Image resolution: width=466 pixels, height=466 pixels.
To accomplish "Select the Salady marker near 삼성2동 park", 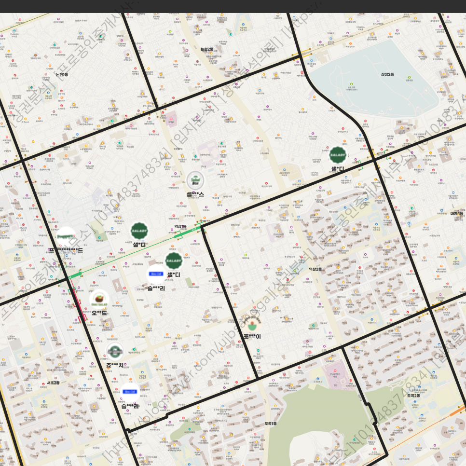I will [338, 155].
